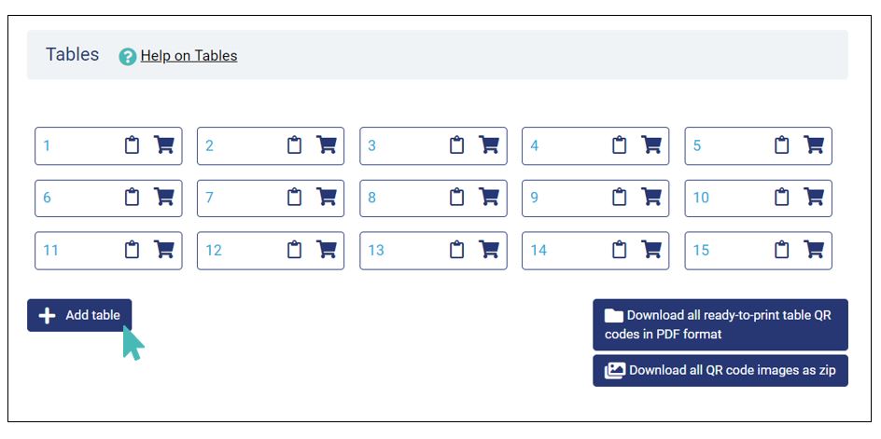Open the cart icon on table 13

[489, 249]
